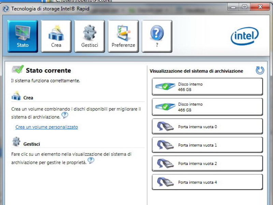This screenshot has height=205, width=273.
Task: Refresh the storage system view
Action: pyautogui.click(x=260, y=71)
